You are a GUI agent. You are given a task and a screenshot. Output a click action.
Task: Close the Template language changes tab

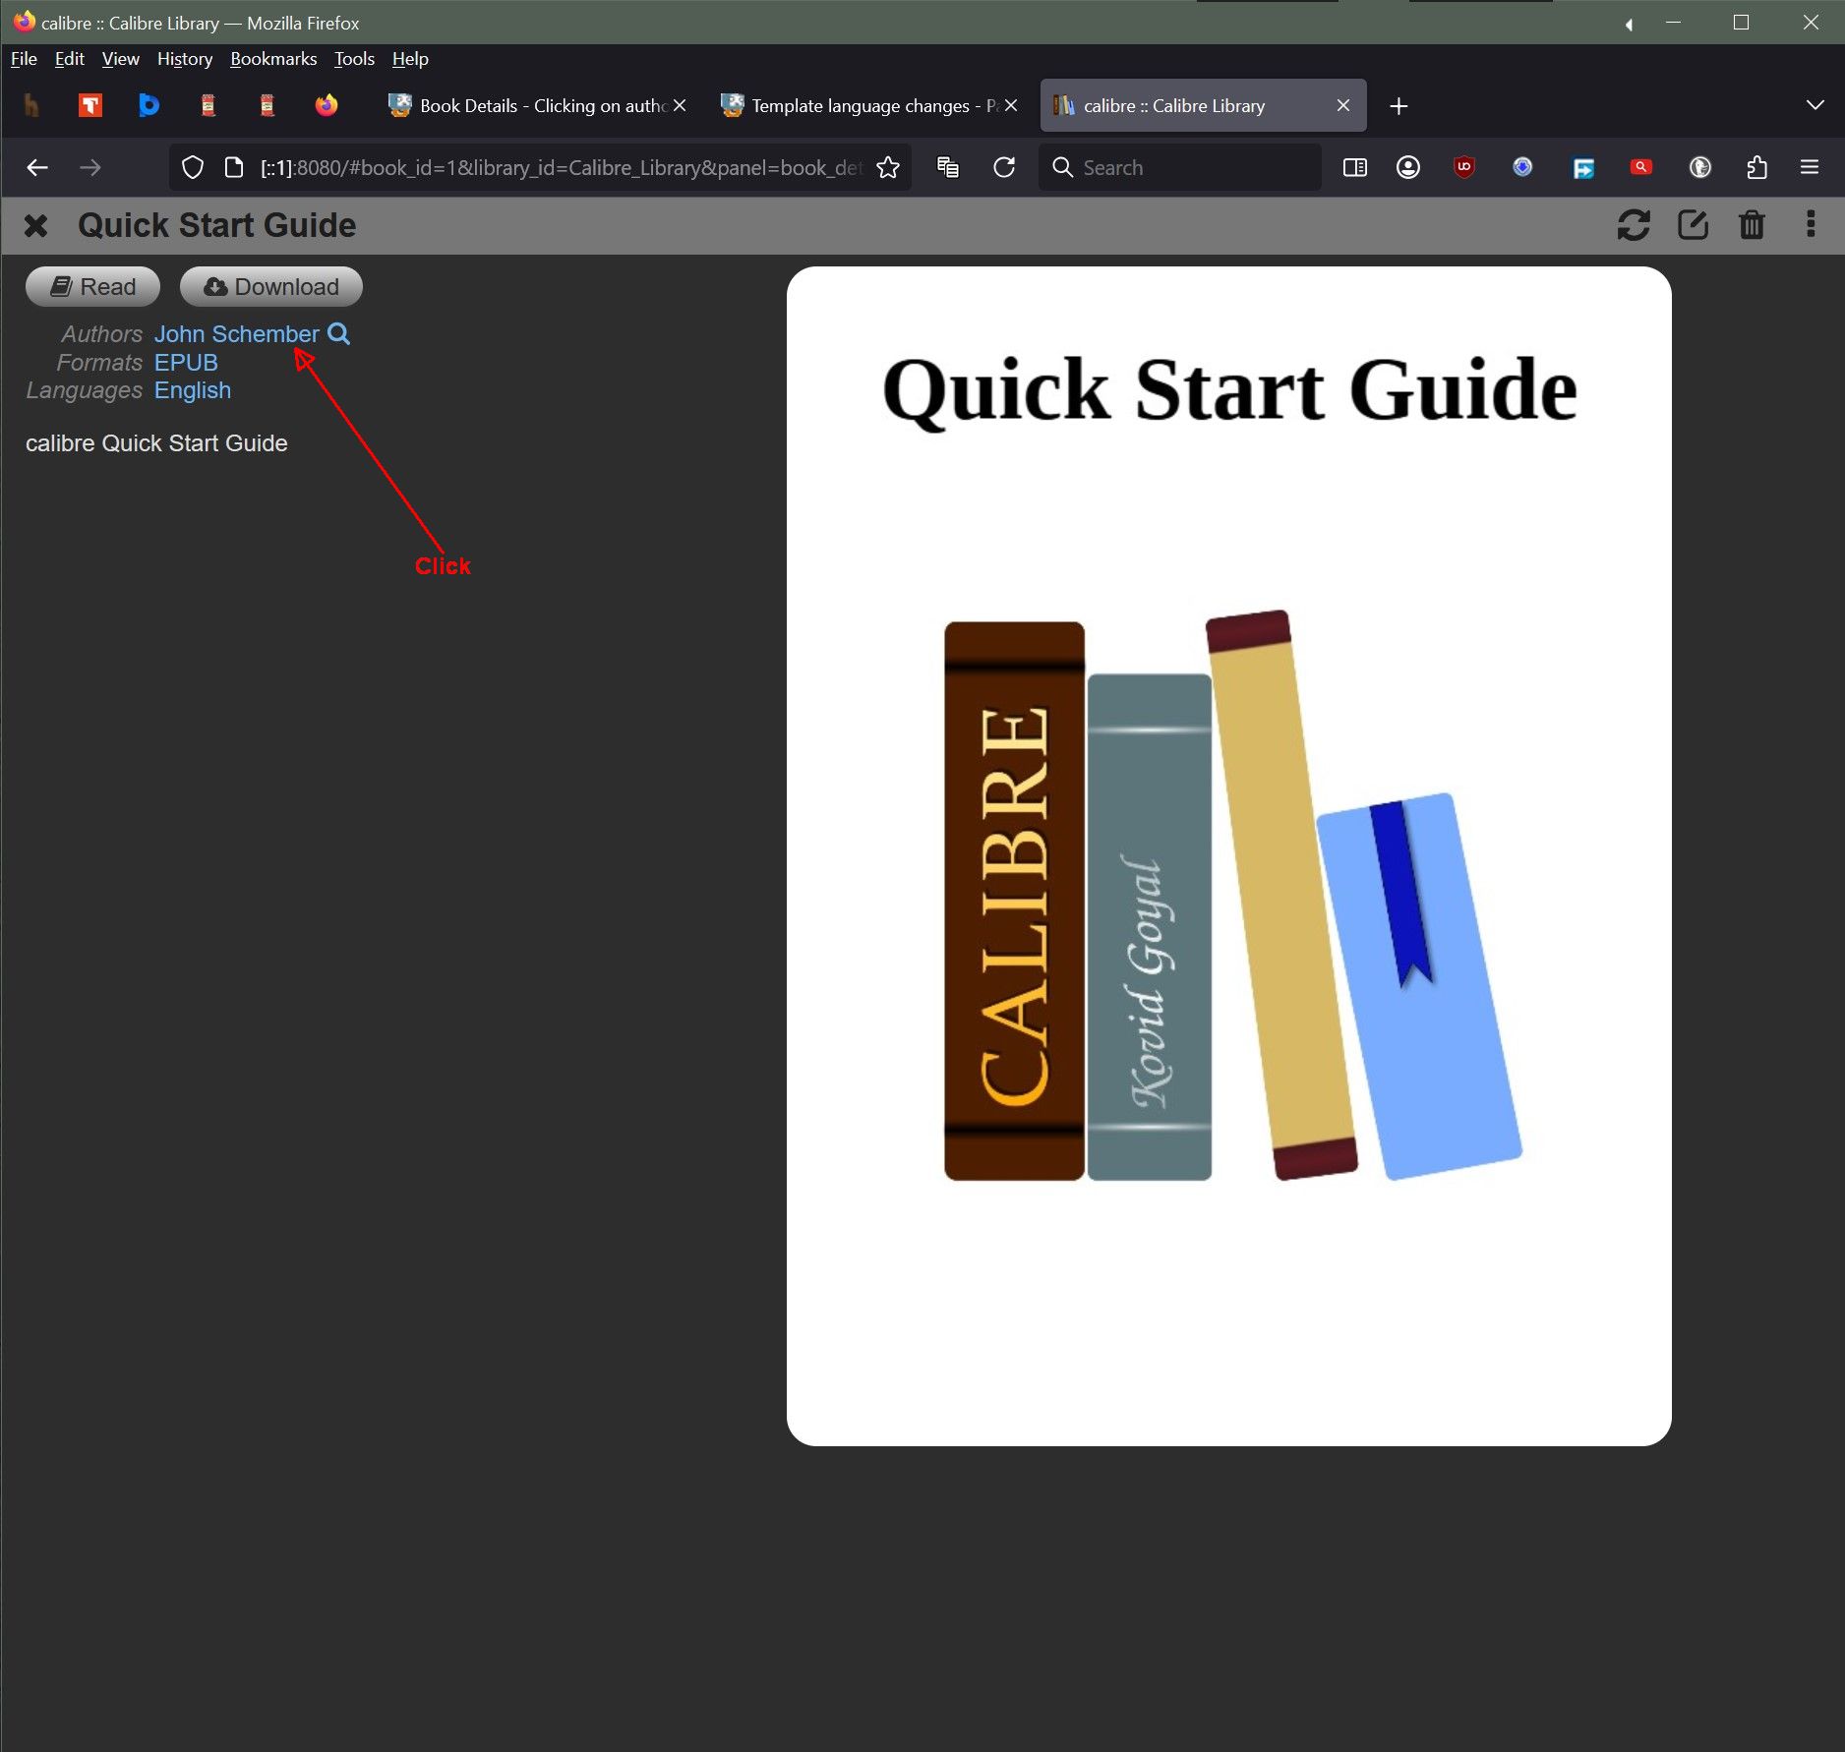point(1011,105)
